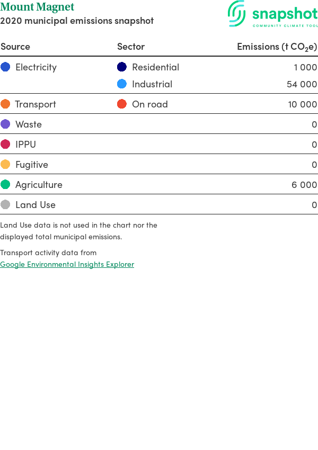Image resolution: width=318 pixels, height=450 pixels.
Task: Click the On road sector label
Action: [x=149, y=104]
